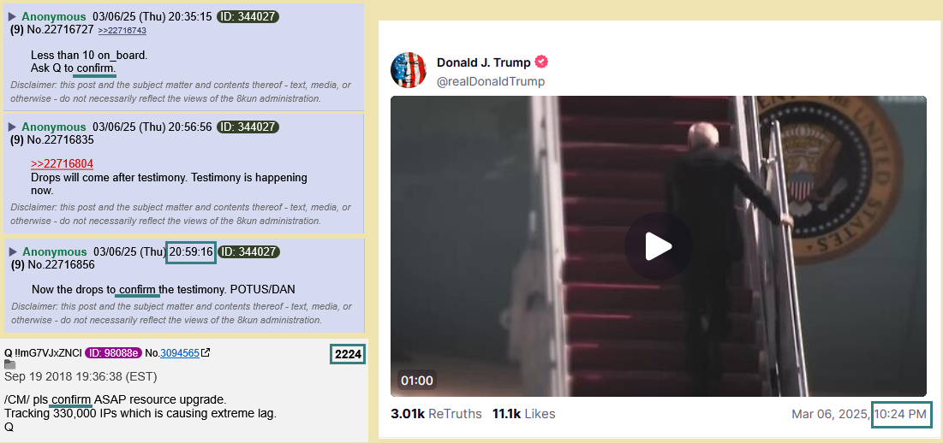
Task: Click the ID: 344027 badge on first post
Action: 248,17
